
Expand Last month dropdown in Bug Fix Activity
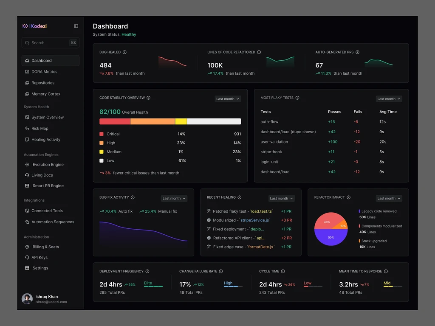click(174, 199)
